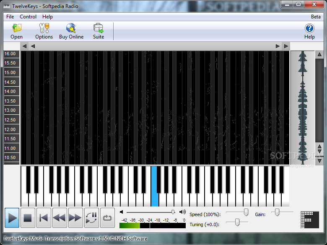Shift keyboard right with inner arrow
The height and width of the screenshot is (245, 327).
click(x=278, y=46)
